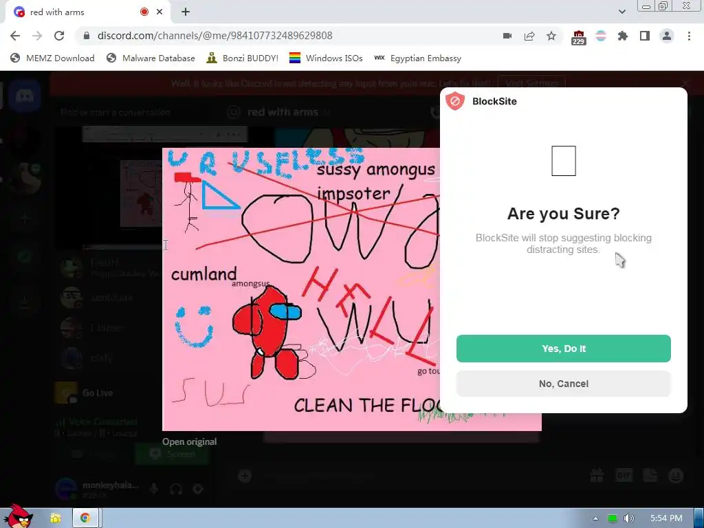Click the BlockSite shield logo
Screen dimensions: 704x528
coord(455,101)
